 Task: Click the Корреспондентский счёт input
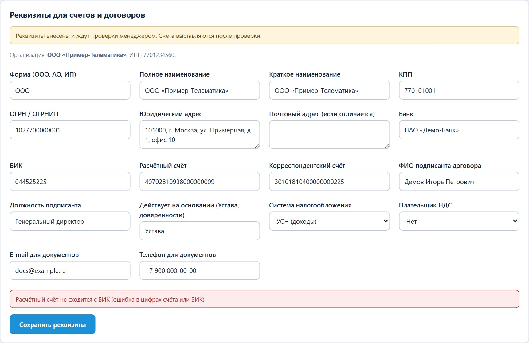329,181
